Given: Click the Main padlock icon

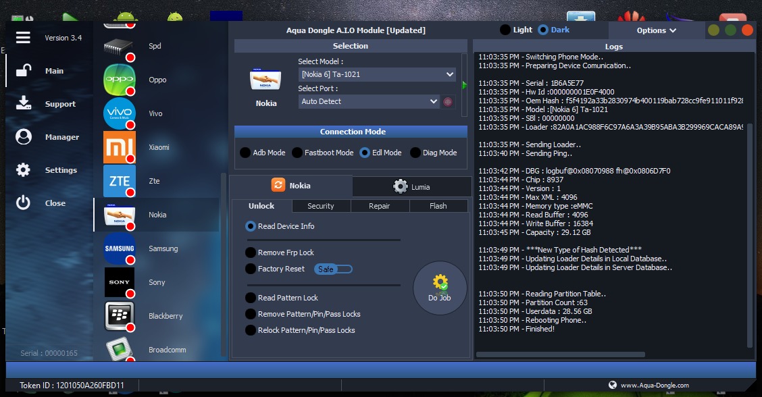Looking at the screenshot, I should coord(24,70).
